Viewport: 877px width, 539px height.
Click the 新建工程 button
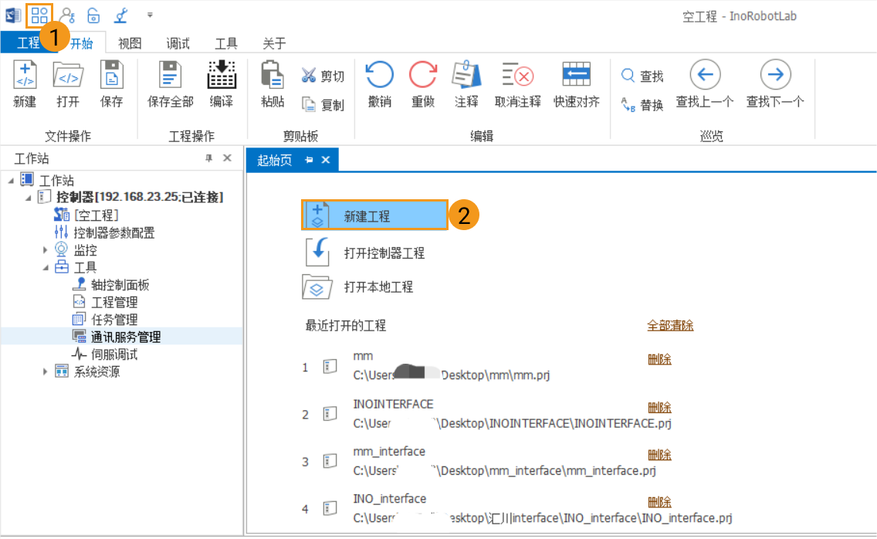pyautogui.click(x=374, y=215)
